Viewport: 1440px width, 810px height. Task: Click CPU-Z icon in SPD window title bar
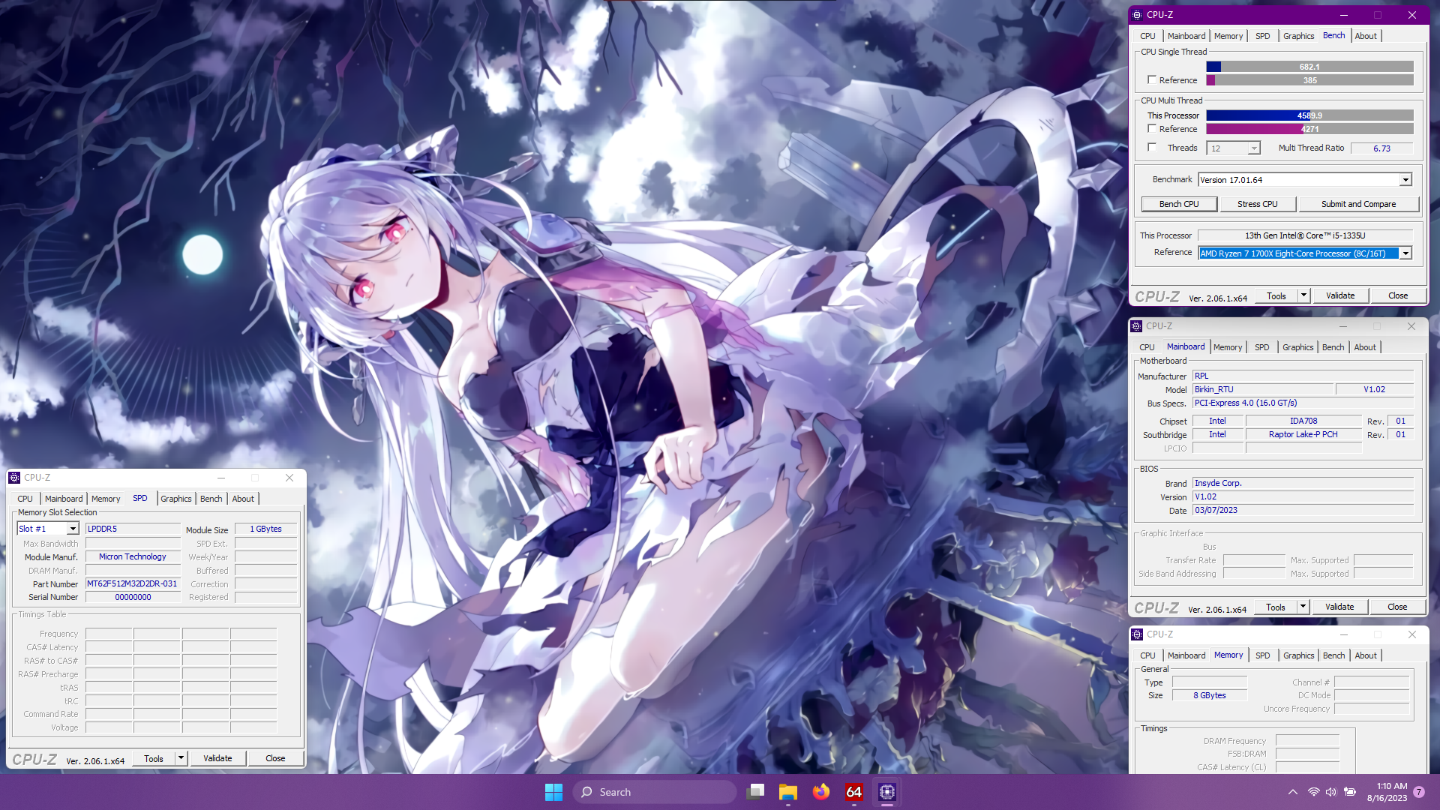pos(14,478)
